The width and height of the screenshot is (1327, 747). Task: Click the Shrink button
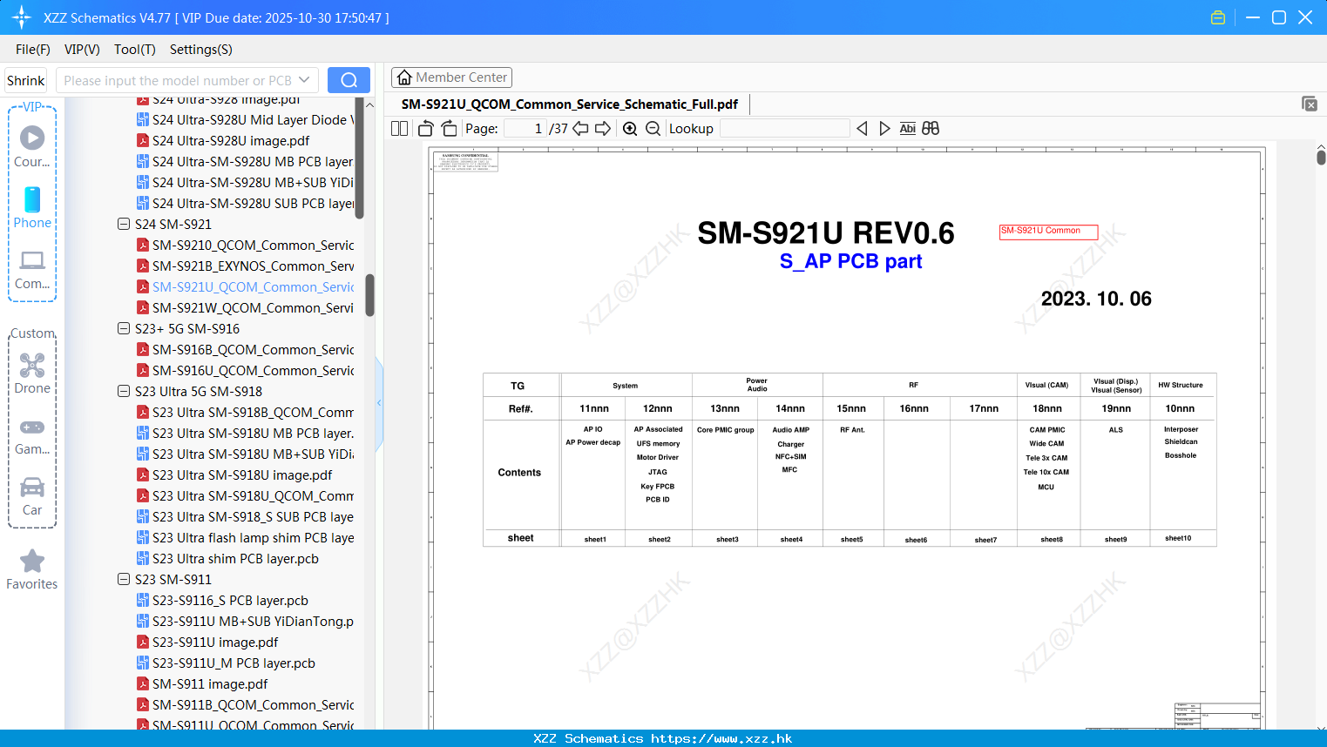pyautogui.click(x=26, y=80)
